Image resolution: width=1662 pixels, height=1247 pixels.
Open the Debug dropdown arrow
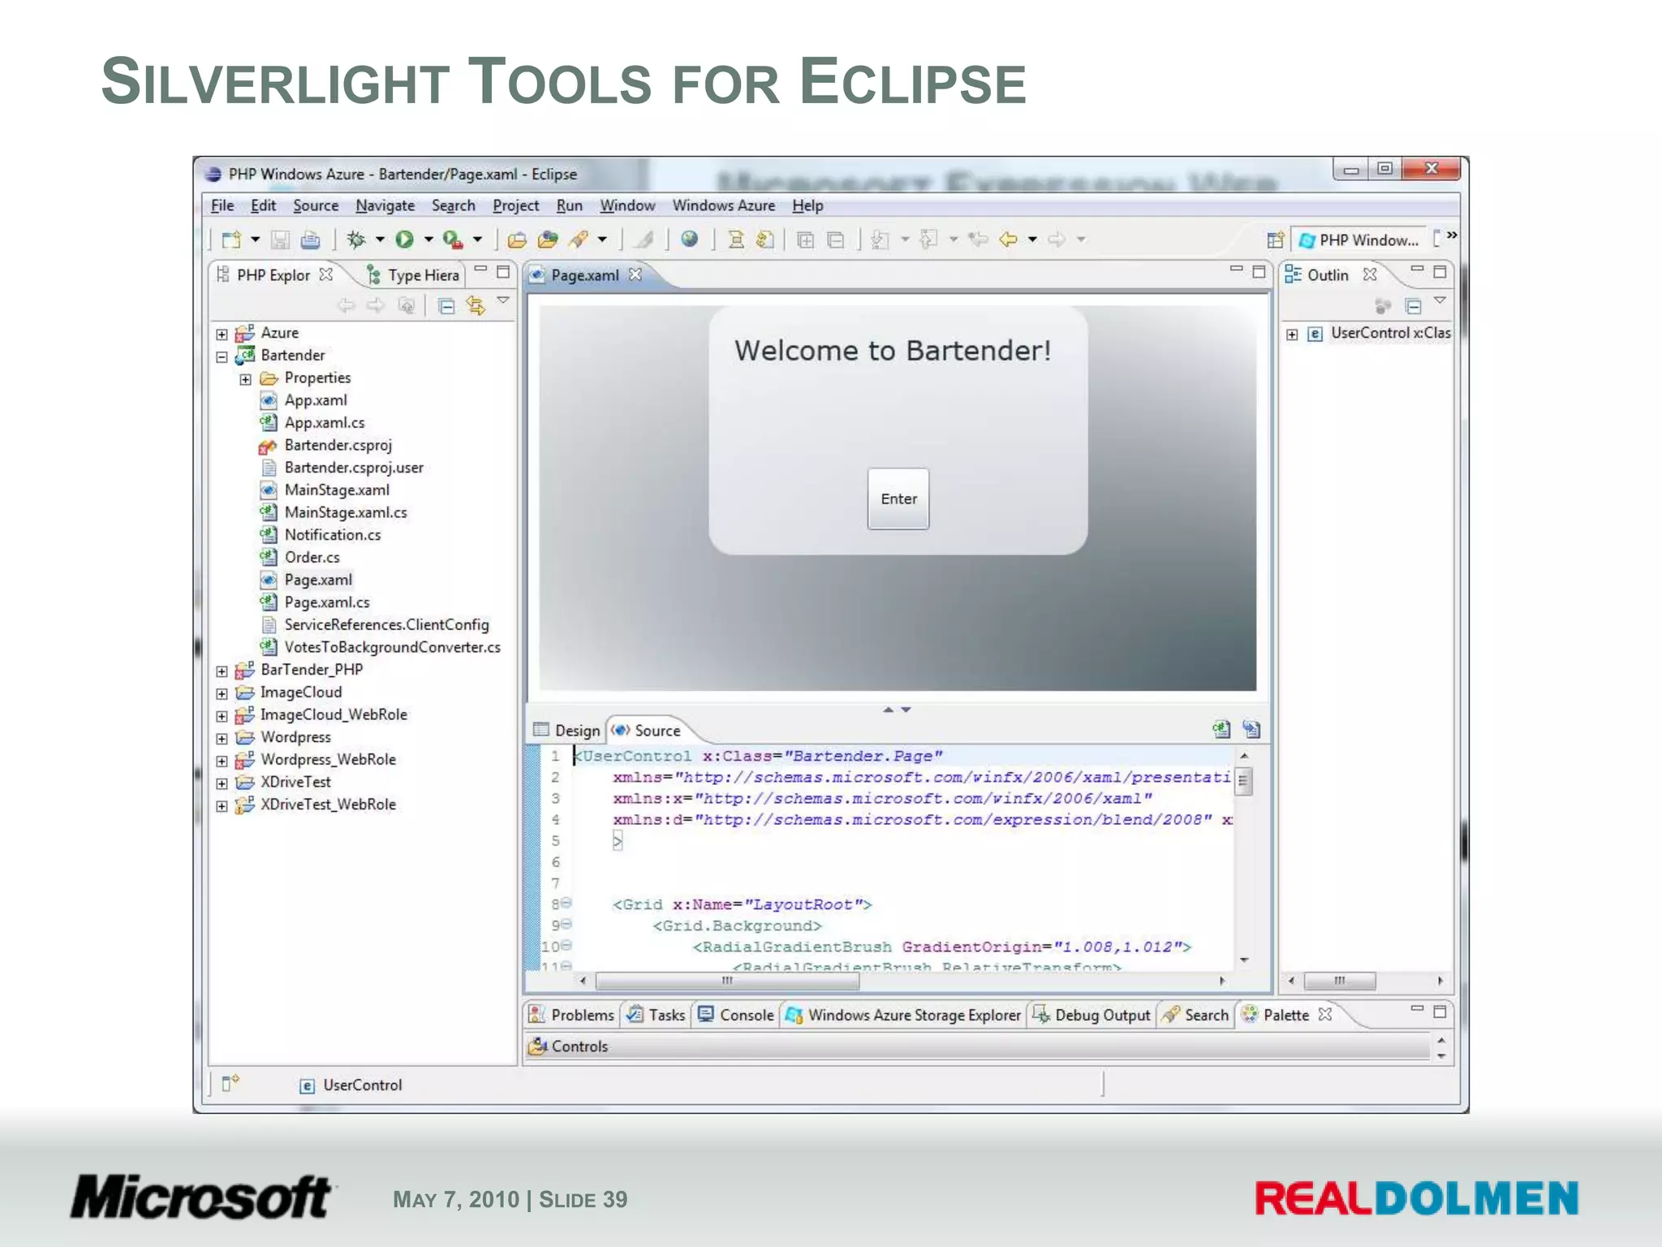[x=379, y=239]
